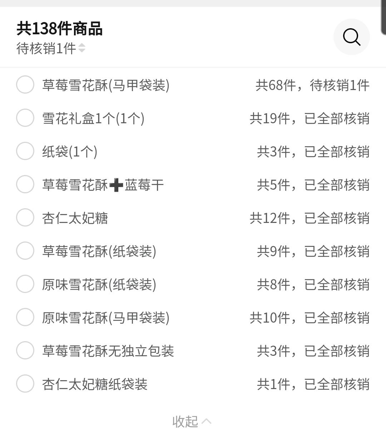386x433 pixels.
Task: Select the 草莓雪花酥(马甲袋装) radio button
Action: click(25, 85)
